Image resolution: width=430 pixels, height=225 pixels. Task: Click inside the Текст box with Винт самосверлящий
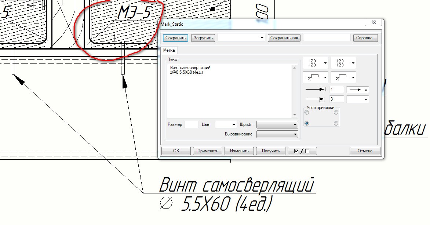click(230, 91)
